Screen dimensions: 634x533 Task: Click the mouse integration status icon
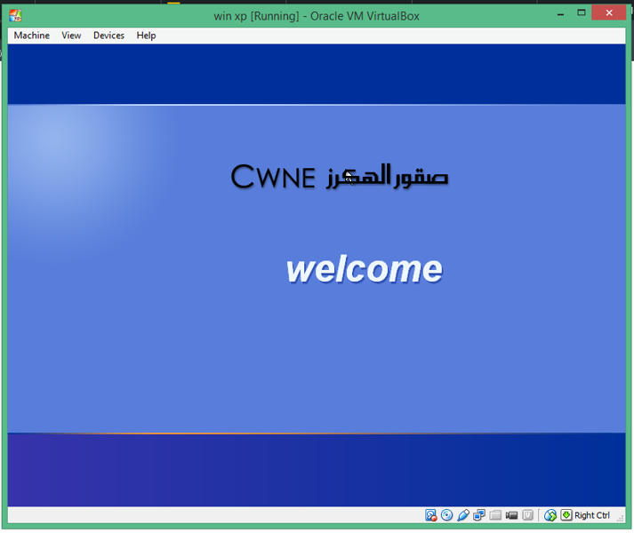coord(550,515)
